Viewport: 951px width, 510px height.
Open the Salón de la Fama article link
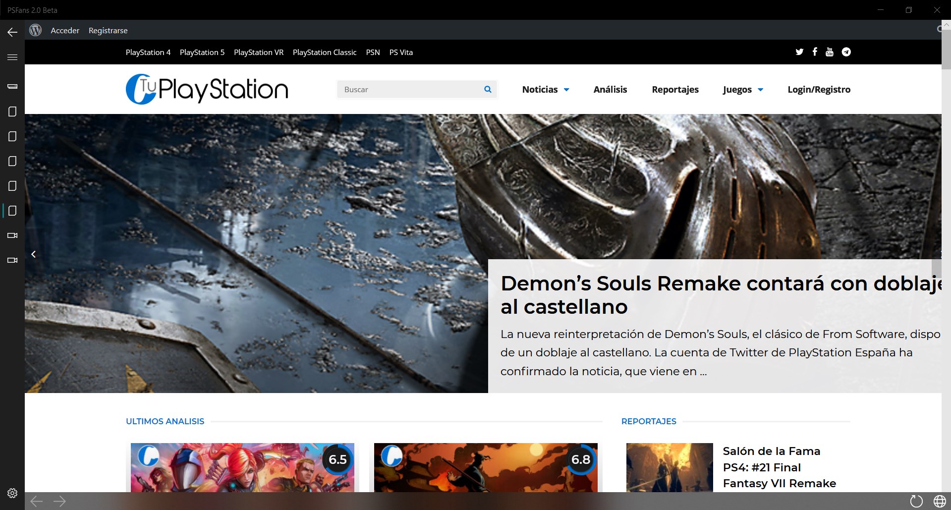779,467
